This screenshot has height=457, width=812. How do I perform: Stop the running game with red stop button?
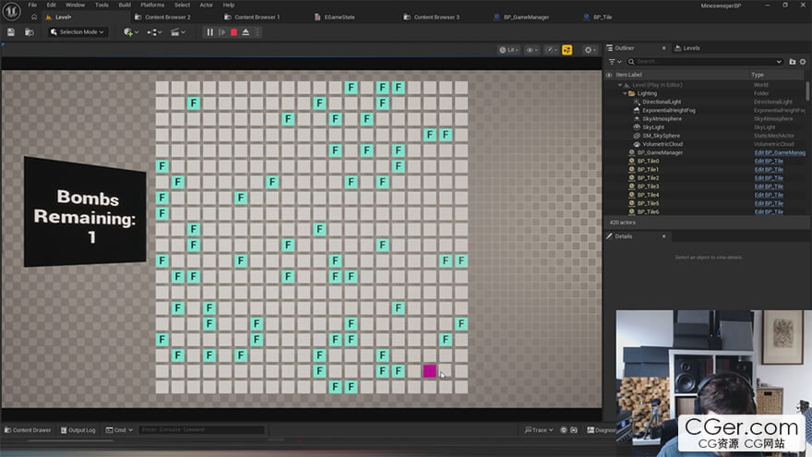[233, 32]
